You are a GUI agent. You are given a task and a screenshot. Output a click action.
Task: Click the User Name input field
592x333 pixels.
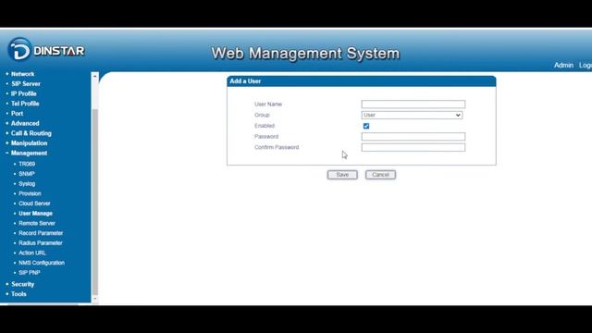[x=413, y=105]
